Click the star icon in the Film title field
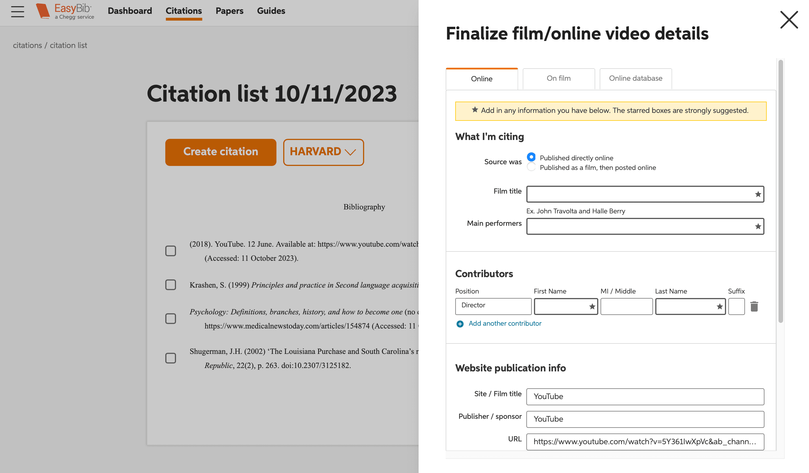809x473 pixels. click(758, 194)
